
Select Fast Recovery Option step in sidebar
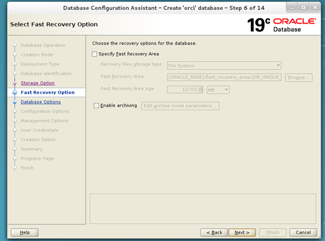pos(48,93)
